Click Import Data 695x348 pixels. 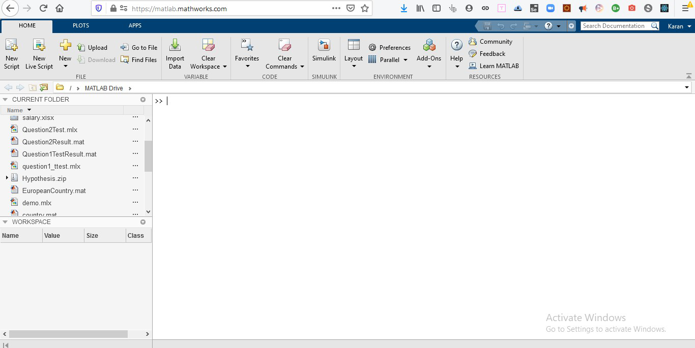coord(175,54)
